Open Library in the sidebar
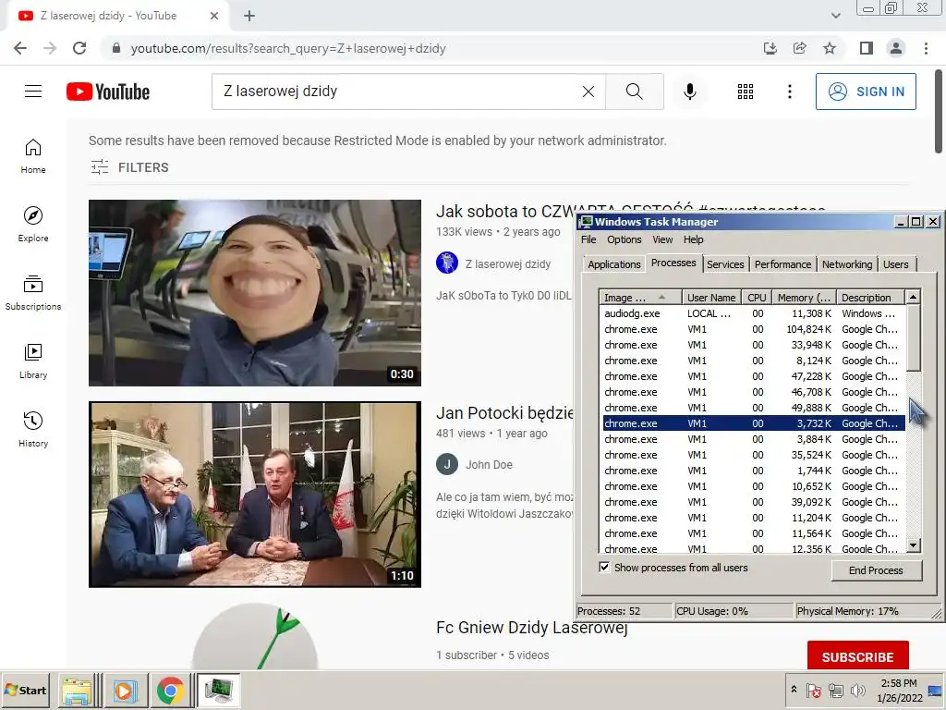 point(33,361)
